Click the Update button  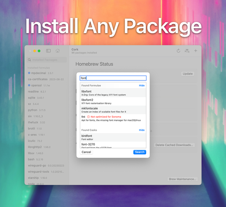click(188, 74)
